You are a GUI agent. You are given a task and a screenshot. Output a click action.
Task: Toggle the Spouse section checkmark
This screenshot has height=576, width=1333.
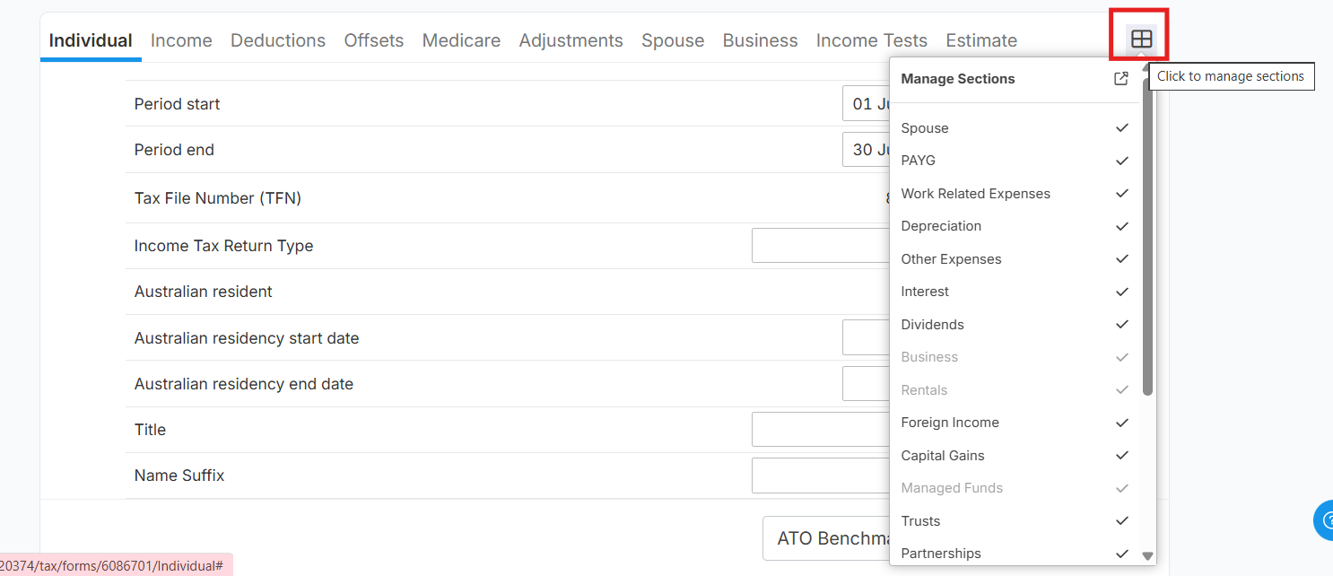click(1121, 128)
